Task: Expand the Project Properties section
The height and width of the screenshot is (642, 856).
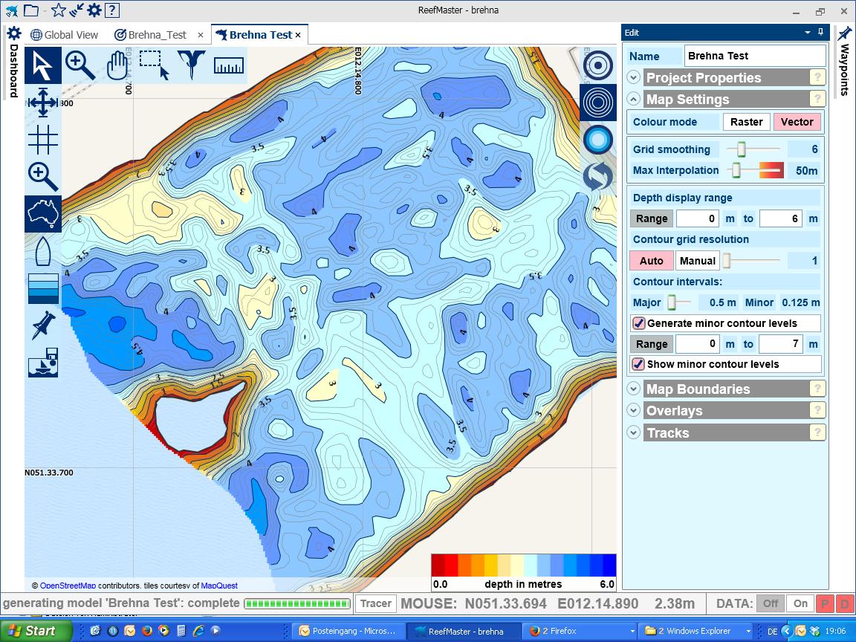Action: point(633,77)
